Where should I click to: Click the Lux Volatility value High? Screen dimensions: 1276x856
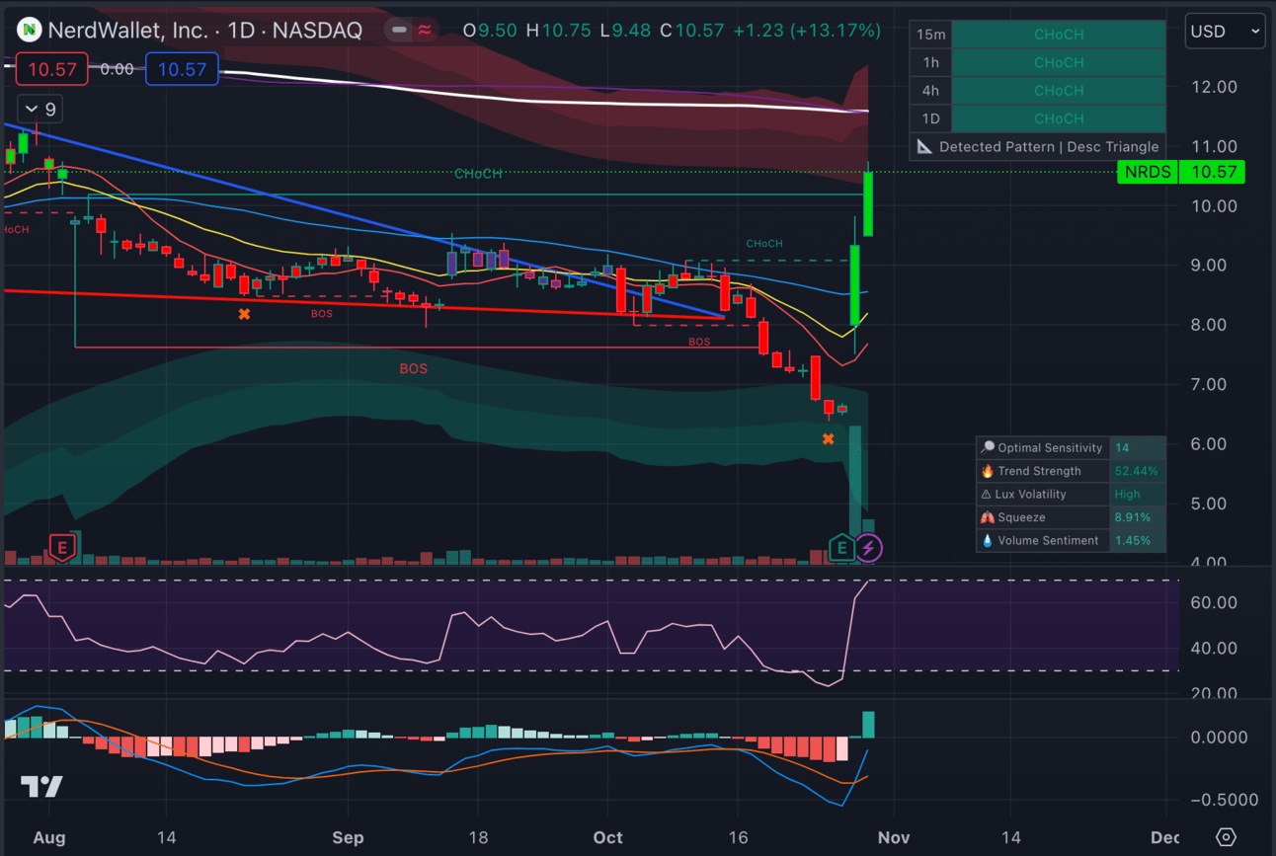pyautogui.click(x=1127, y=495)
